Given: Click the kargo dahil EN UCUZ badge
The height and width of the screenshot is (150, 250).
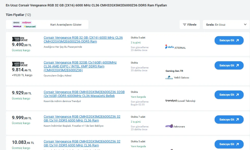Looking at the screenshot, I should coord(20,39).
